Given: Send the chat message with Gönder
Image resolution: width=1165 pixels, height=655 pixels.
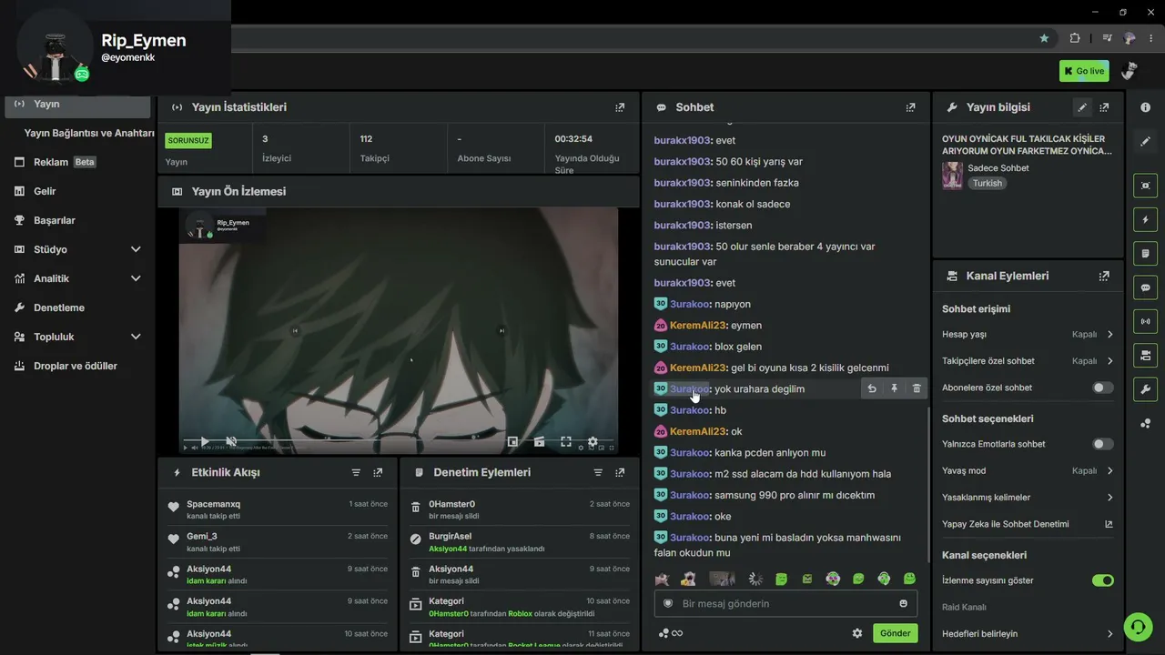Looking at the screenshot, I should coord(896,633).
